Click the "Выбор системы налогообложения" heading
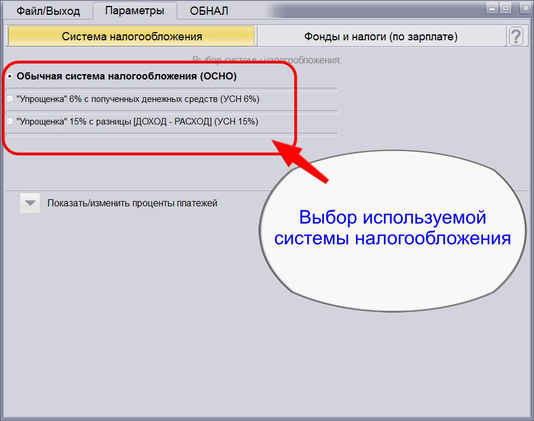Viewport: 534px width, 421px height. coord(267,58)
